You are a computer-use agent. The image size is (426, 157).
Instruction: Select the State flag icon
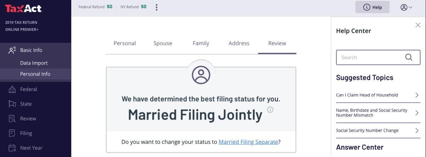(12, 104)
